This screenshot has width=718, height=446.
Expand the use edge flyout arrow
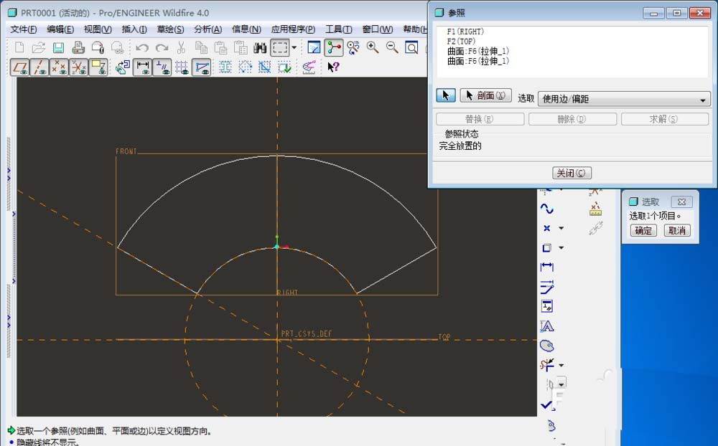(561, 248)
